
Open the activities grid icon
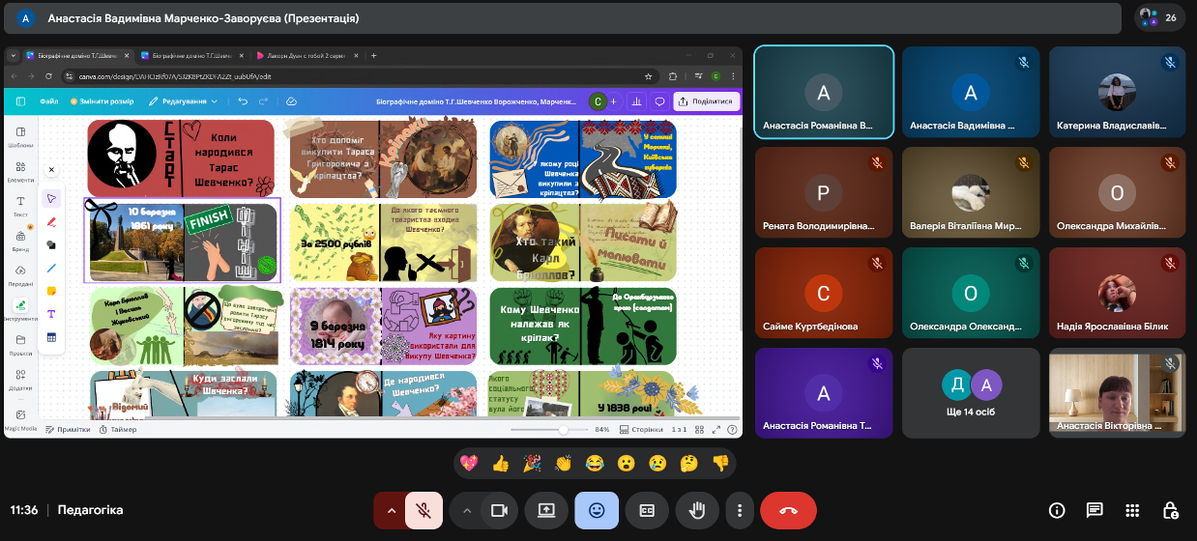[x=1132, y=510]
